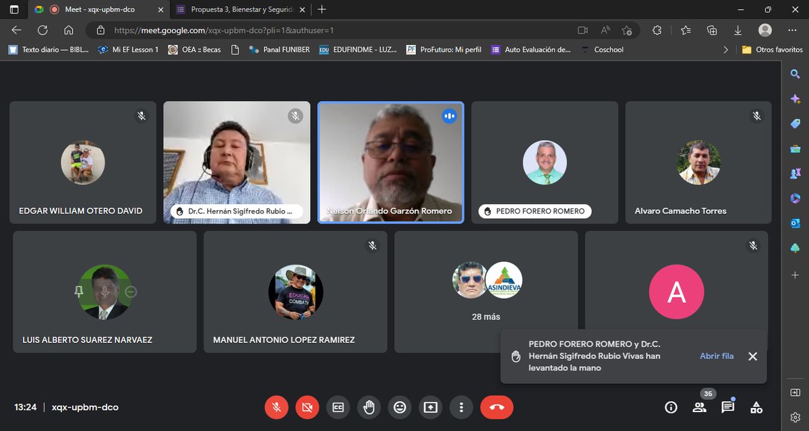Open more options three-dot menu in Meet
The width and height of the screenshot is (809, 431).
point(461,407)
